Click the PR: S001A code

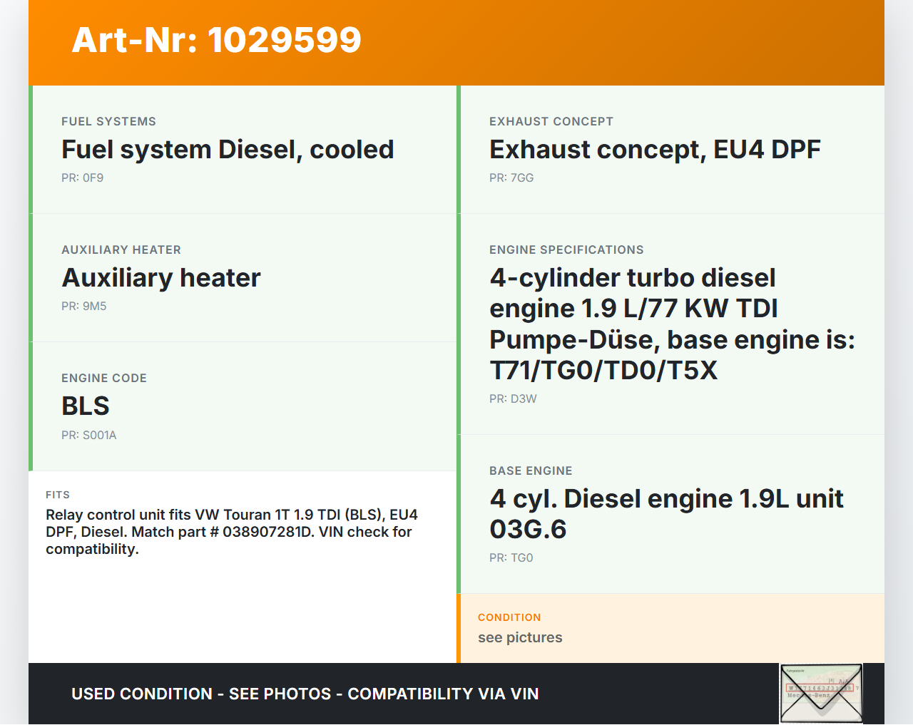click(88, 436)
